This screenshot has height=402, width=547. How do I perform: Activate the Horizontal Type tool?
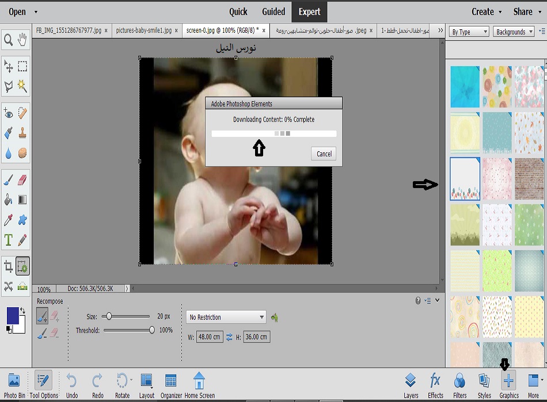coord(9,240)
